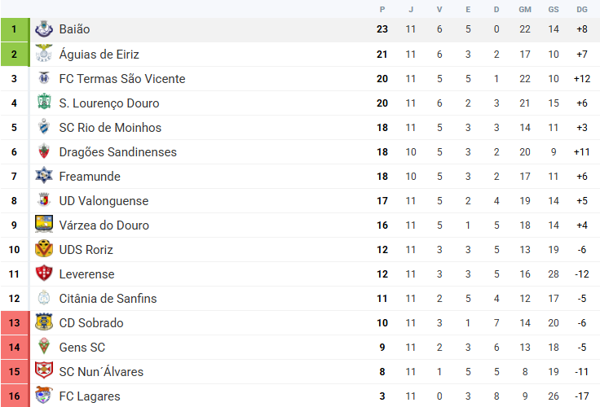600x407 pixels.
Task: Click the Baião club crest icon
Action: click(x=44, y=30)
